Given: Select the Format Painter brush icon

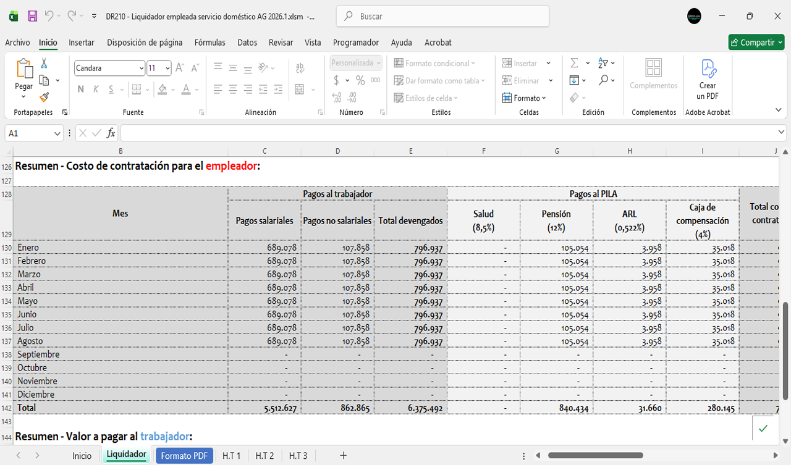Looking at the screenshot, I should tap(44, 97).
